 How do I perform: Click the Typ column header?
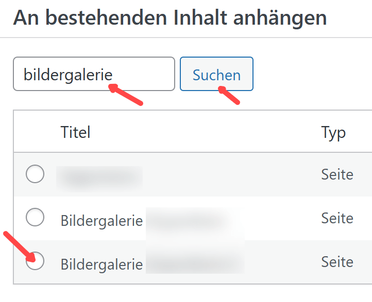[x=333, y=132]
